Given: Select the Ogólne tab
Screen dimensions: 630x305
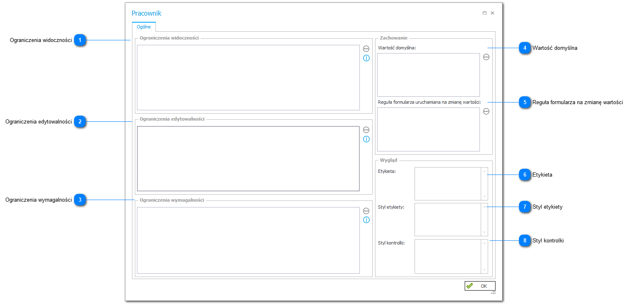Looking at the screenshot, I should pos(144,27).
